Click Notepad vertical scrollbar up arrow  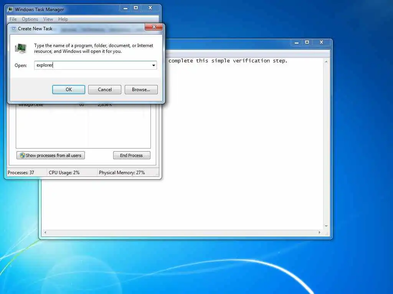pos(326,62)
